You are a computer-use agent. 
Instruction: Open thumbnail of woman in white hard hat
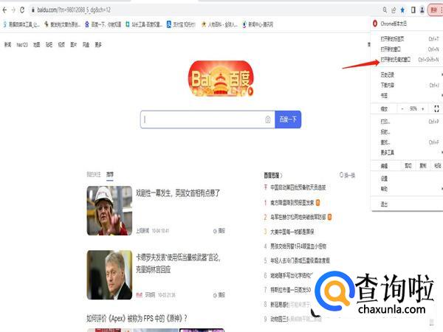[x=109, y=210]
